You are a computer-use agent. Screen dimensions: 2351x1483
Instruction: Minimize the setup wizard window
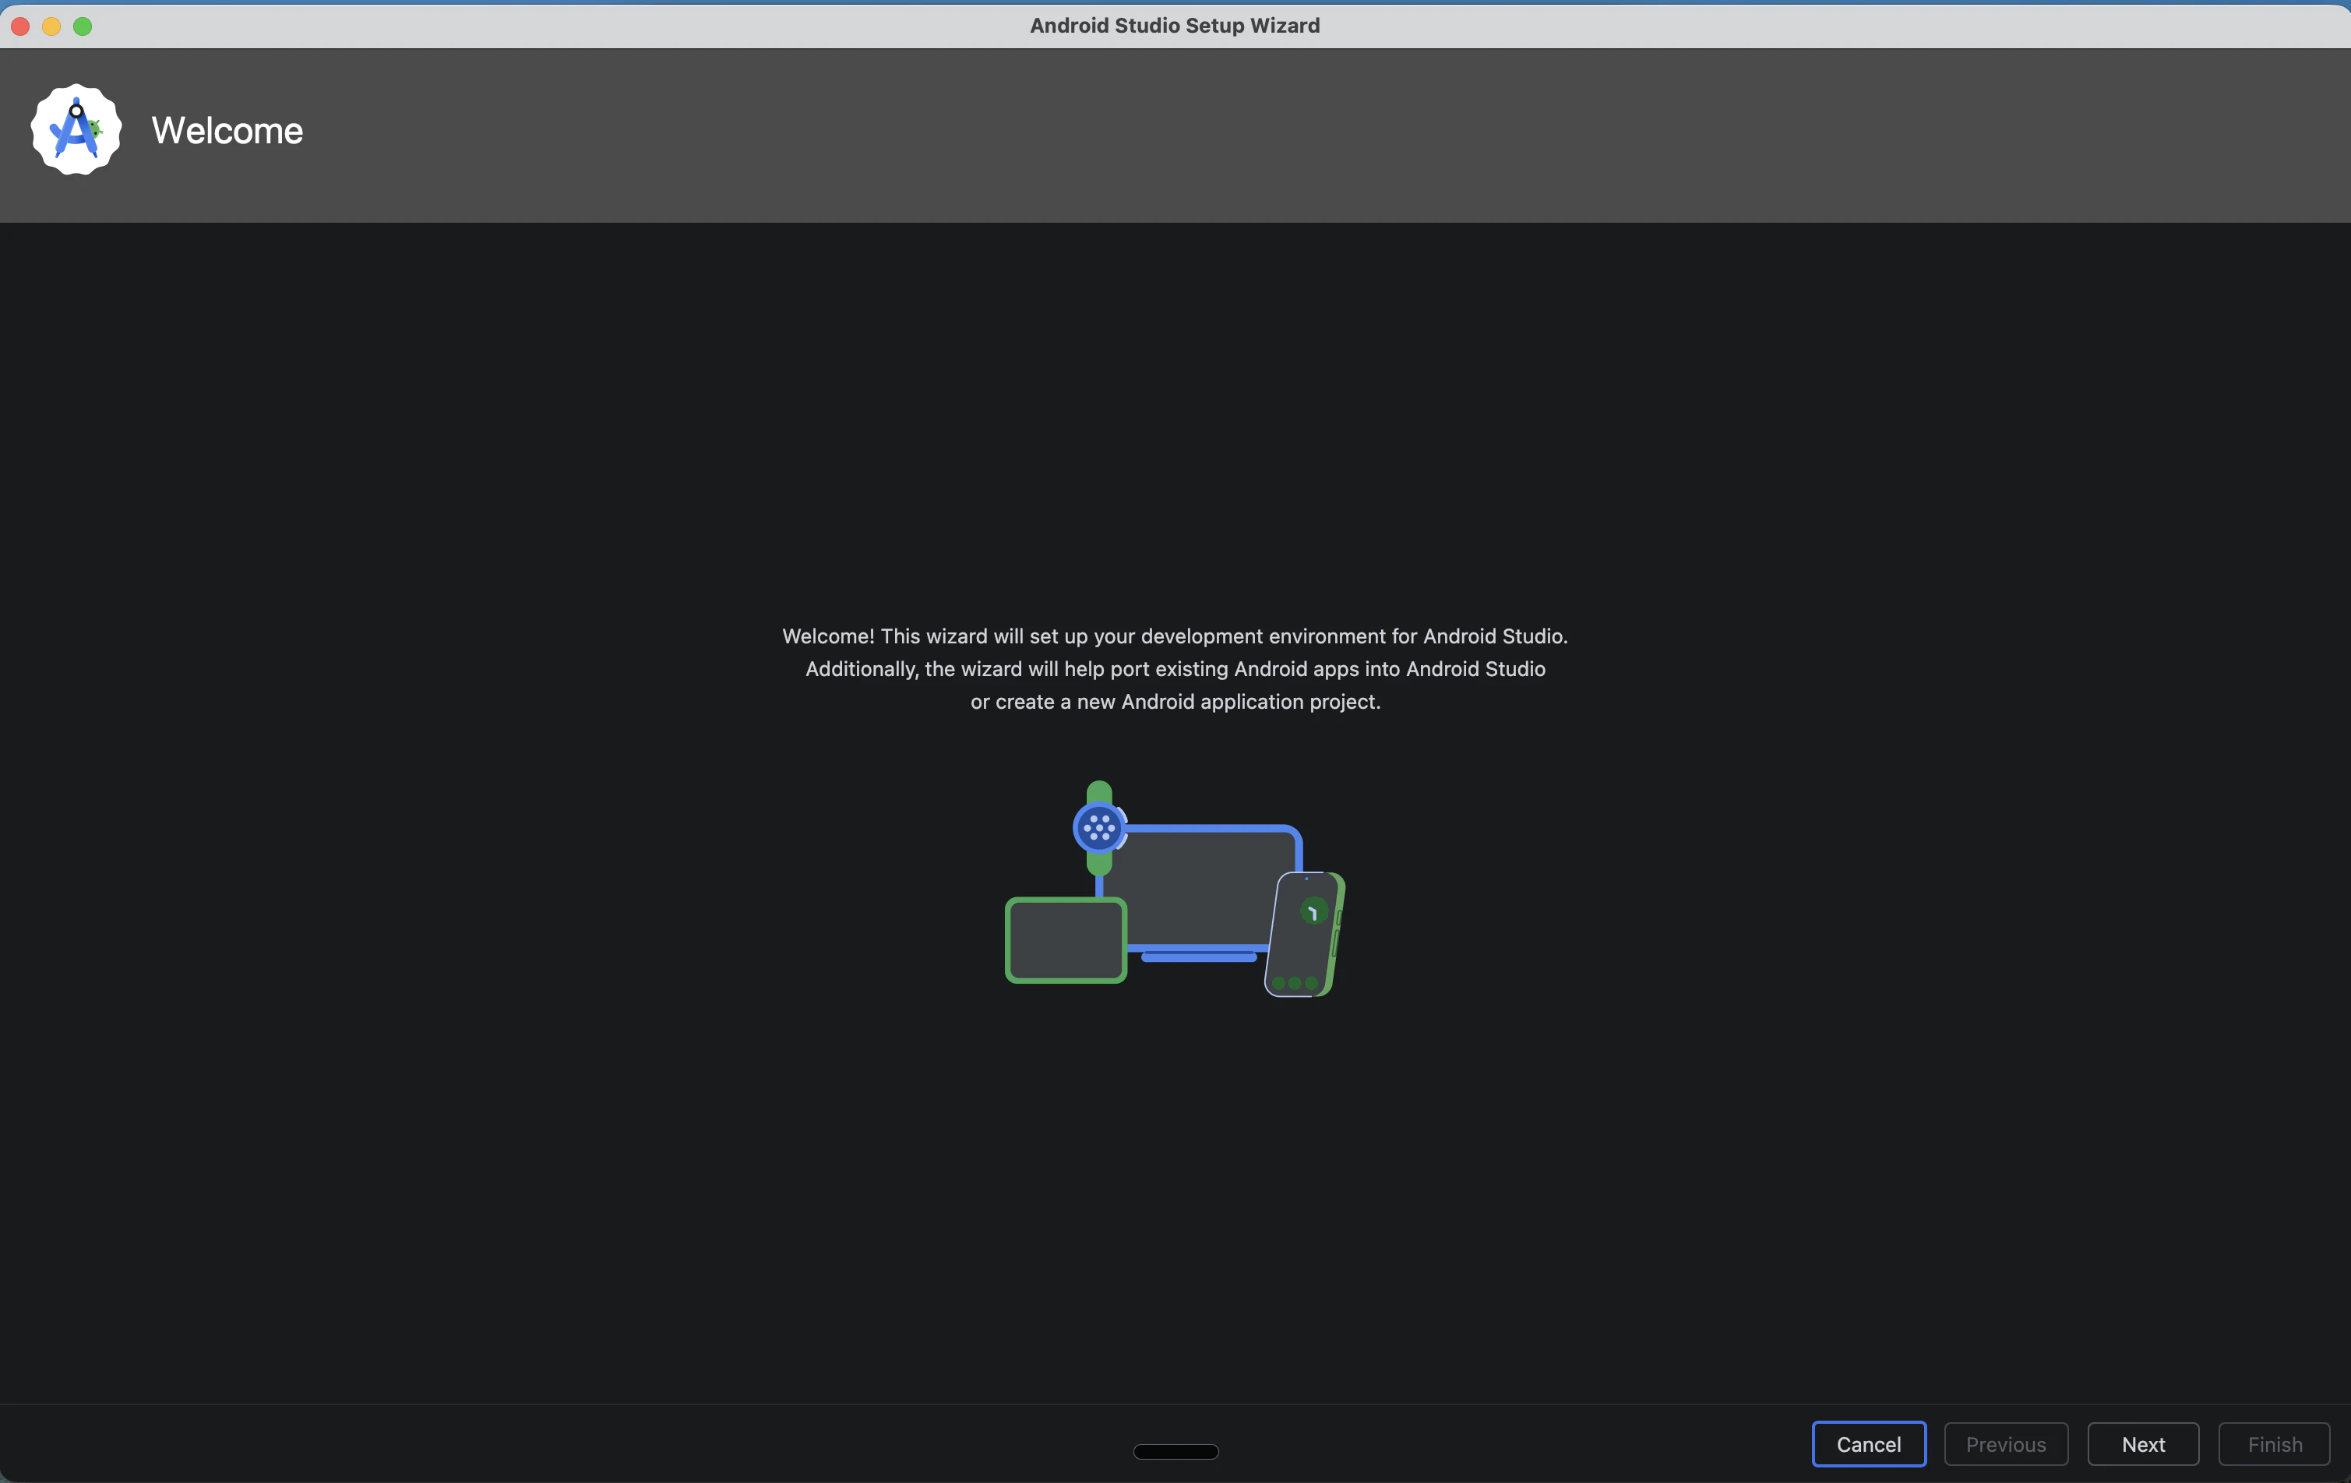(51, 26)
